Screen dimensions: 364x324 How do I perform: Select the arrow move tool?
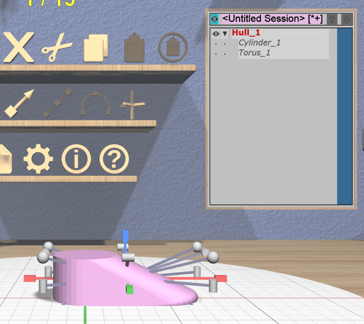[x=19, y=103]
